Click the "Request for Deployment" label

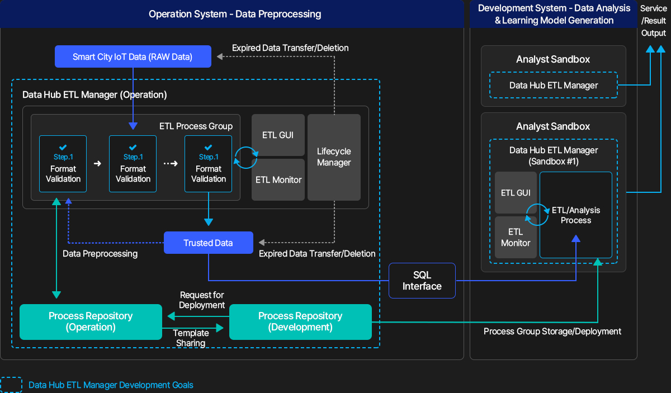tap(202, 300)
